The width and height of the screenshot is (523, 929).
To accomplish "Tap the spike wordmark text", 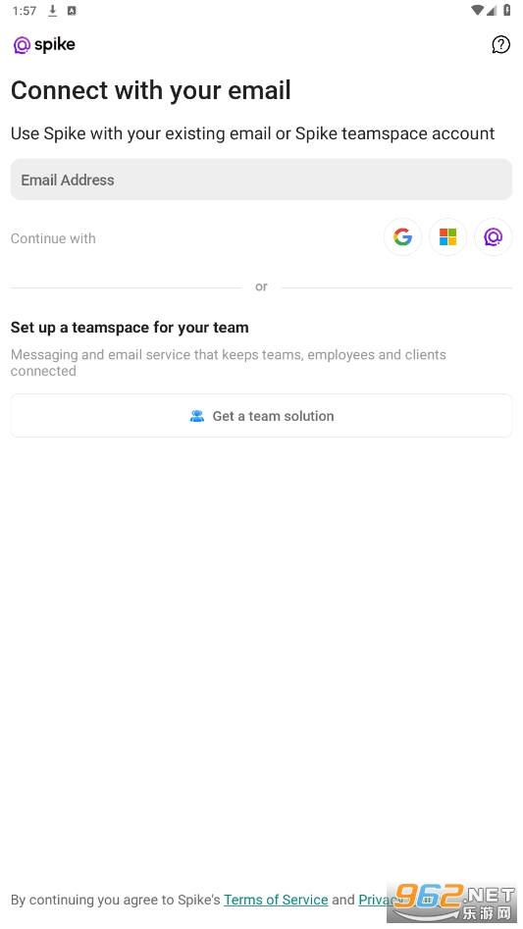I will [55, 44].
